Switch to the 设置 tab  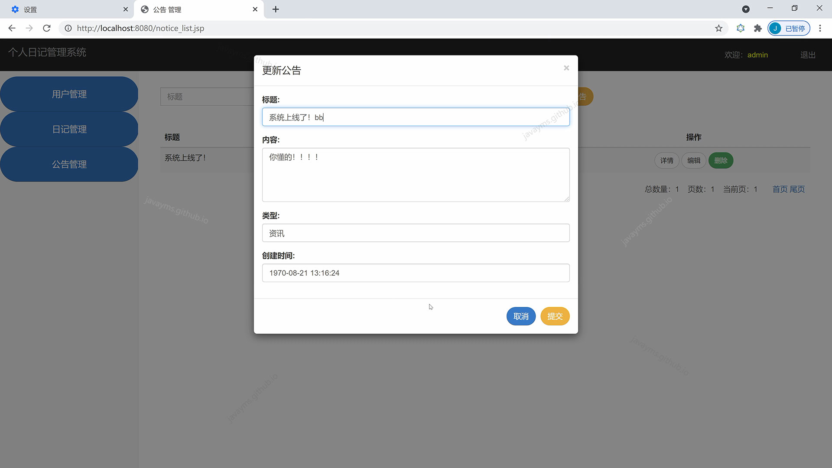point(65,9)
